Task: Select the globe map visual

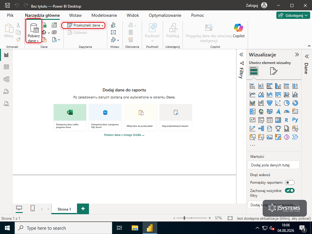Action: click(261, 112)
